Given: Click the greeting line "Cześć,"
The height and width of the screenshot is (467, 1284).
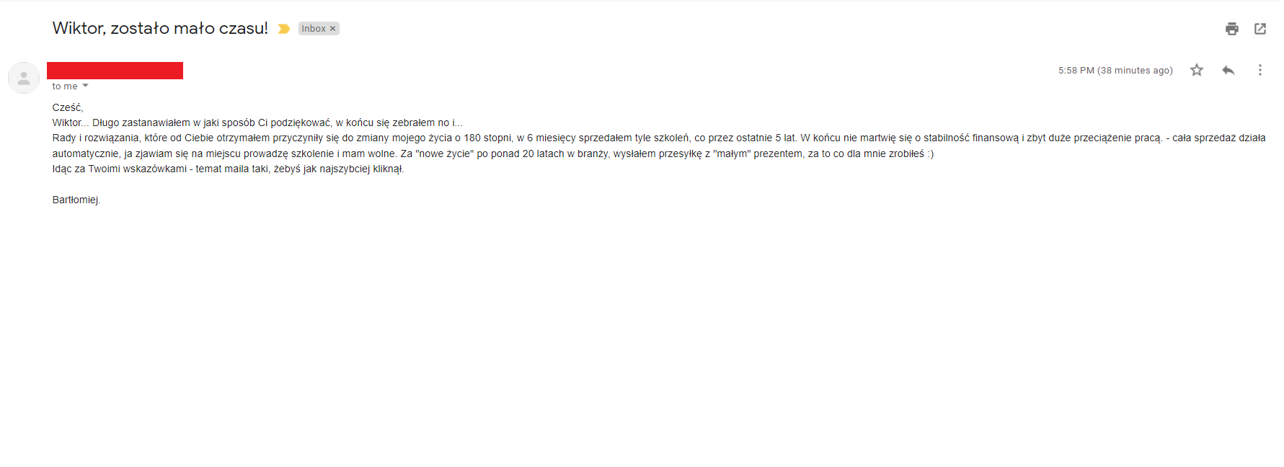Looking at the screenshot, I should [x=68, y=107].
